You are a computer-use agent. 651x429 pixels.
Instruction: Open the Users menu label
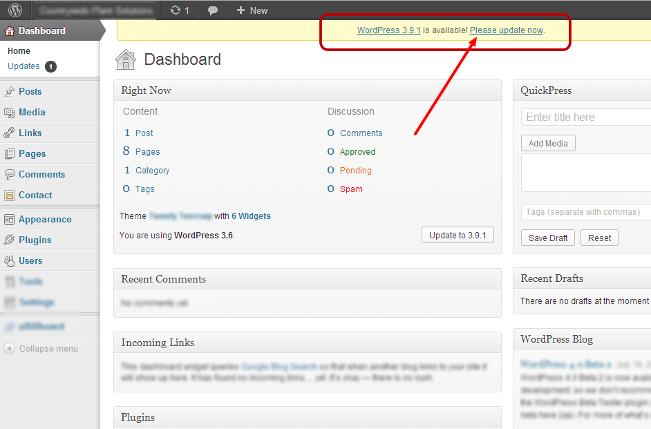pos(30,260)
